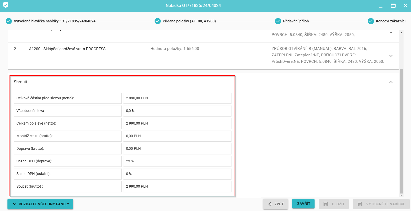Image resolution: width=411 pixels, height=211 pixels.
Task: Click the floppy disk icon on ULOŽIT
Action: (x=326, y=204)
